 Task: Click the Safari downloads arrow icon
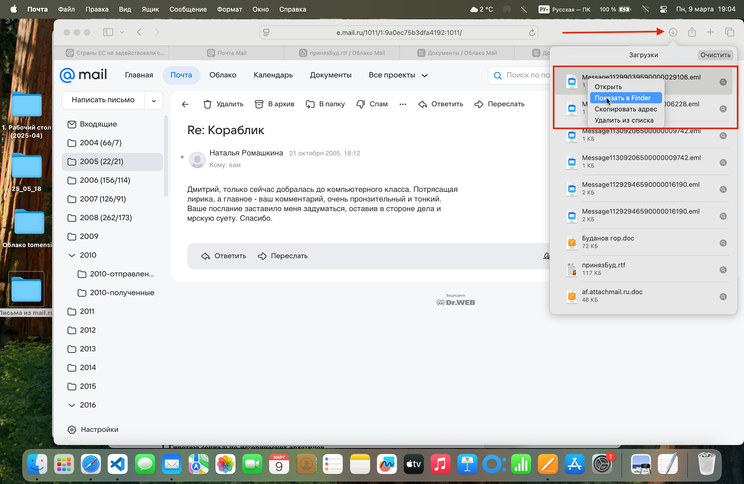[673, 32]
